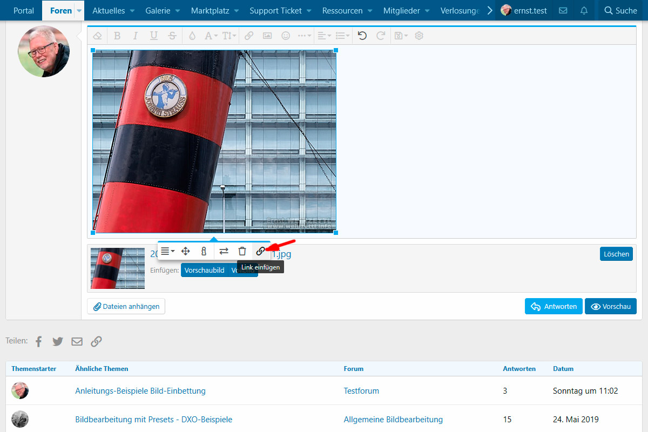The height and width of the screenshot is (432, 648).
Task: Click the date 24. Mai 2019
Action: click(576, 419)
